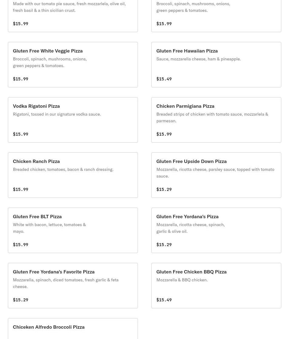Click $15.29 price of Upside Down Pizza

tap(164, 189)
